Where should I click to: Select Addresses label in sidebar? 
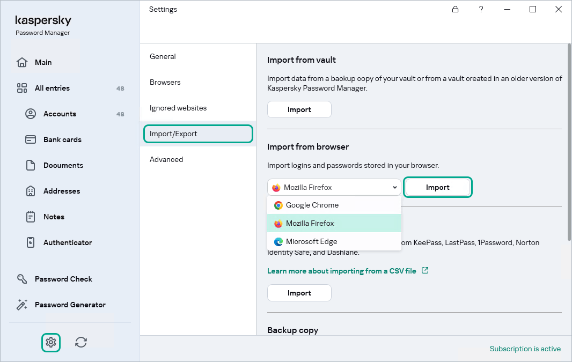pyautogui.click(x=62, y=191)
